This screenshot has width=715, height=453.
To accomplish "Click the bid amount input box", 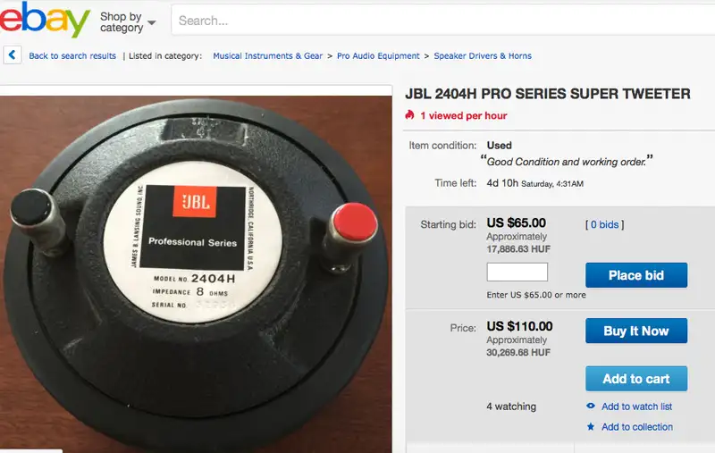I will (517, 273).
